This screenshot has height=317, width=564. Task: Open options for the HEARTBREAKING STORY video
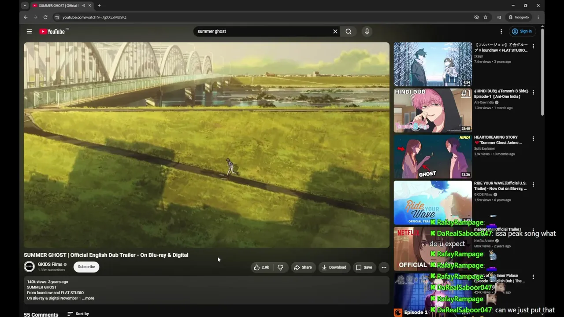coord(533,138)
